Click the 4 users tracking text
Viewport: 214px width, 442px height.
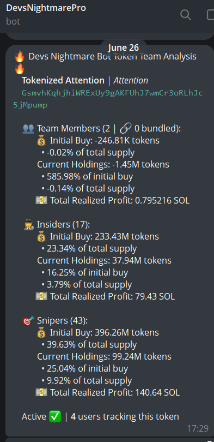tap(125, 416)
